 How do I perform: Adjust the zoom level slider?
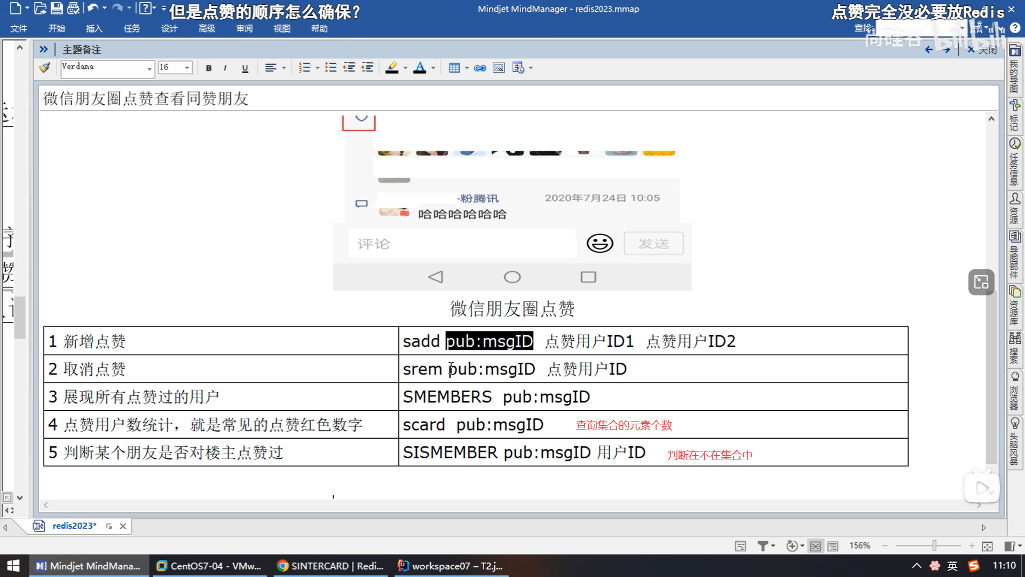click(x=933, y=545)
